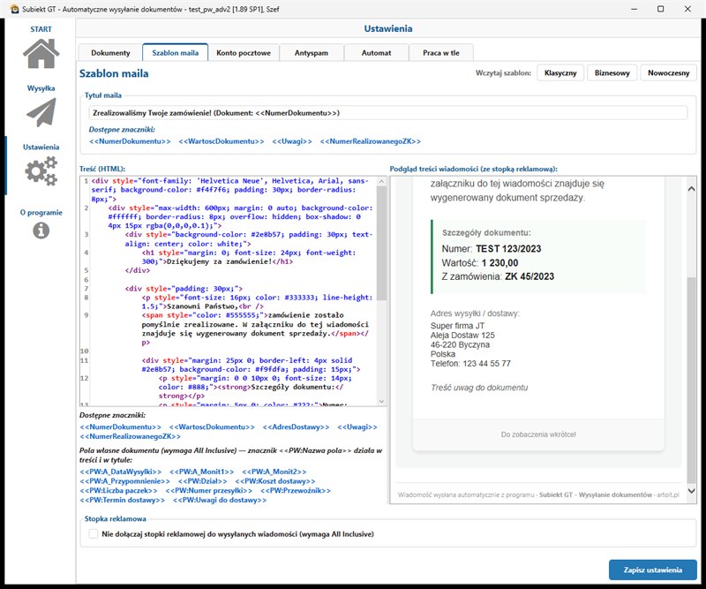Select Szablon maila tab
This screenshot has height=589, width=706.
175,53
